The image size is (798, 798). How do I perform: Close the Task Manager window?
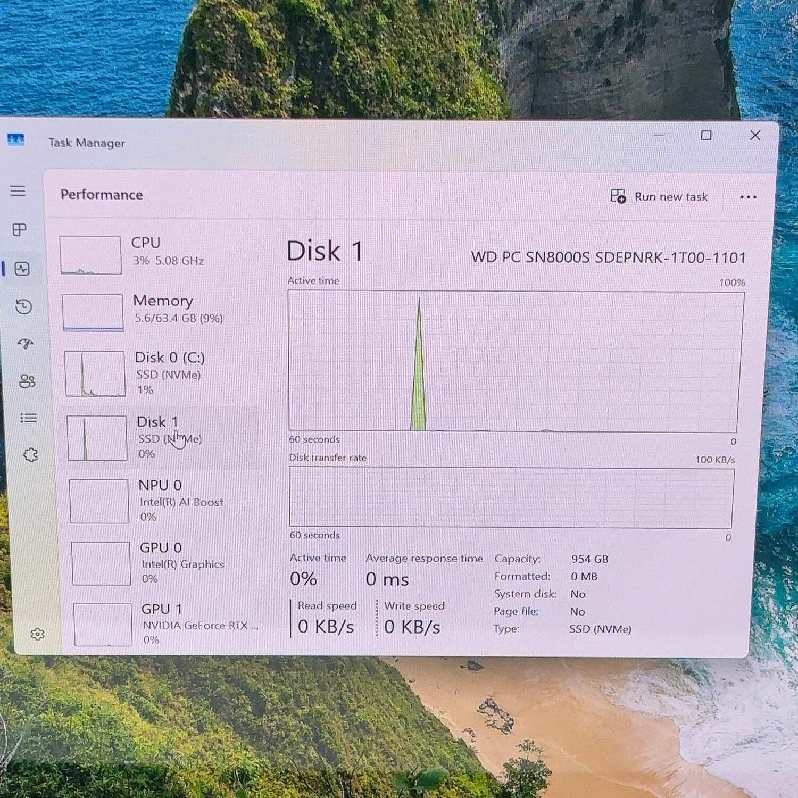coord(755,135)
